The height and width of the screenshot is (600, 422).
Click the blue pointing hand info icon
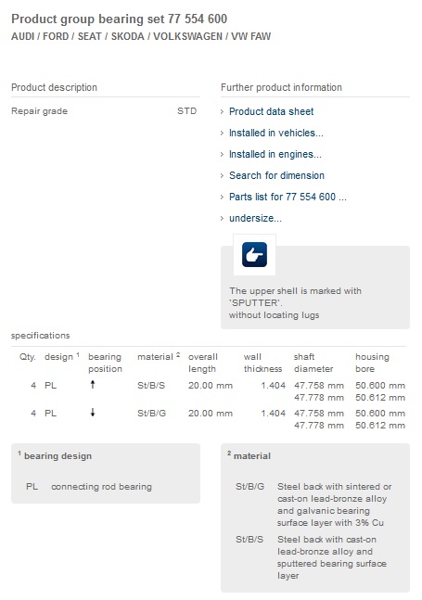pyautogui.click(x=254, y=254)
